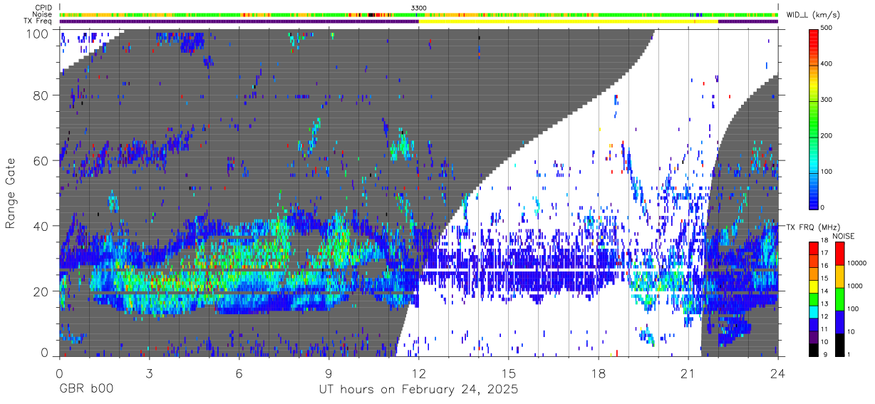The image size is (875, 404).
Task: Click the 'UT hours on February 24, 2025' axis title
Action: pyautogui.click(x=418, y=390)
